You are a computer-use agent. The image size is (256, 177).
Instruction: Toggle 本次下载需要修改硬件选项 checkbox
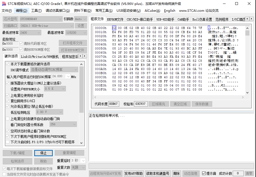coord(7,64)
